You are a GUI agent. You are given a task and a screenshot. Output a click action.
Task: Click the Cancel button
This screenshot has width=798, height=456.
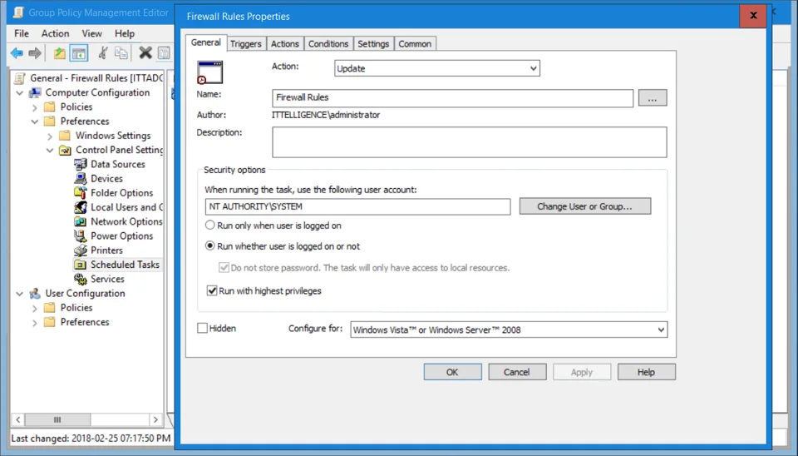click(517, 372)
